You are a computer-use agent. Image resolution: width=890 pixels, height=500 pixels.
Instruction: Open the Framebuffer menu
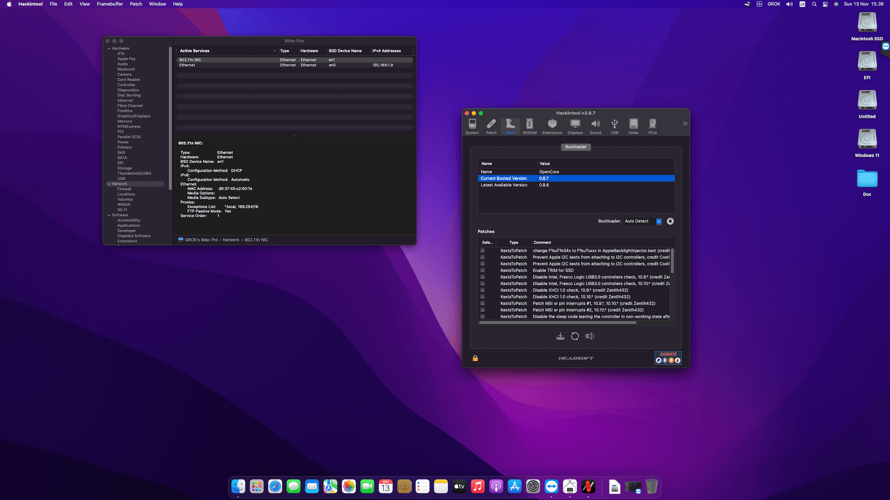[x=109, y=4]
